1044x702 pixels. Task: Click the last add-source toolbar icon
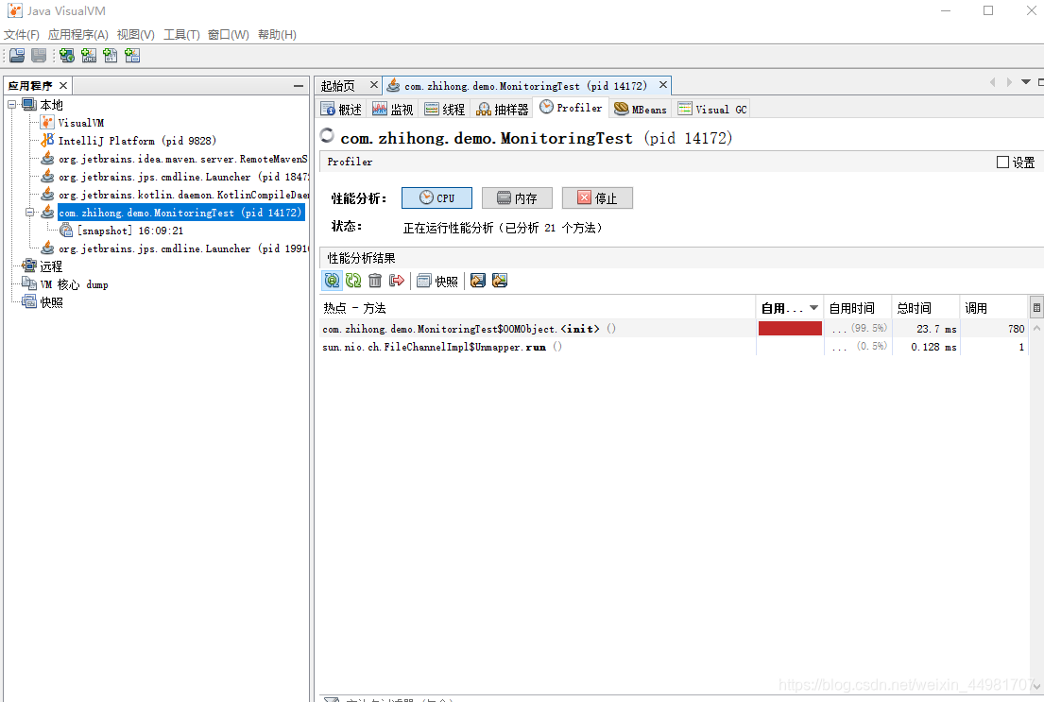[x=132, y=56]
